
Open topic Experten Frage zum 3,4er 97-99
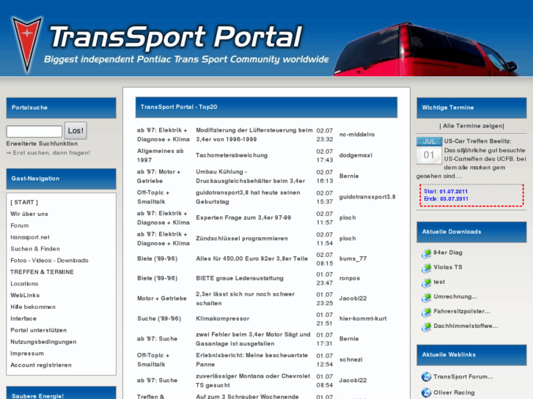coord(243,217)
